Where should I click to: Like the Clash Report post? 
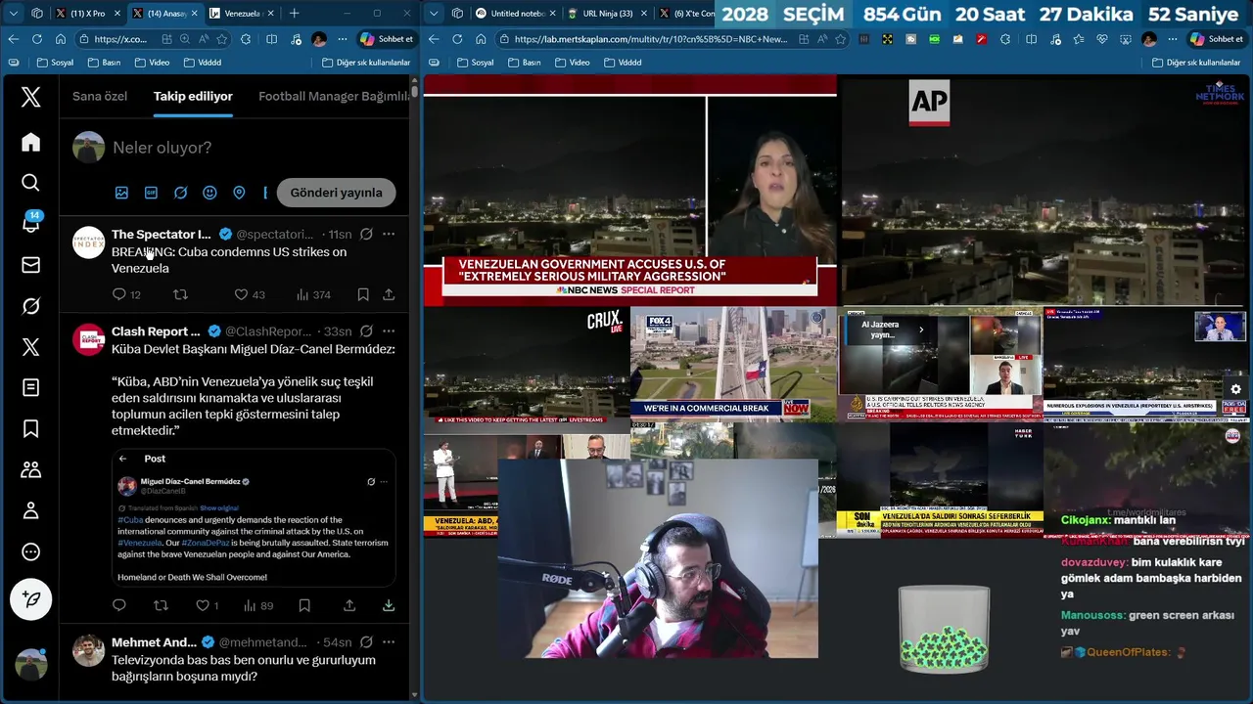(208, 605)
